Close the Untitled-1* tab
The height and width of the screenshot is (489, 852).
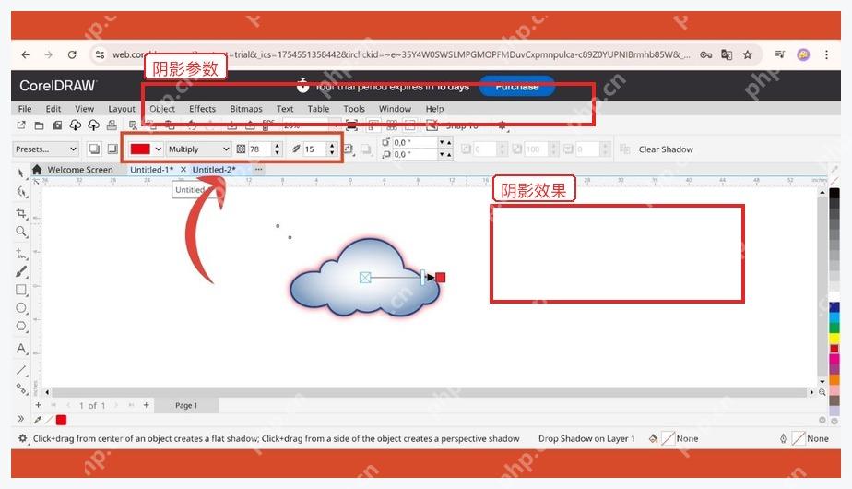[x=183, y=170]
